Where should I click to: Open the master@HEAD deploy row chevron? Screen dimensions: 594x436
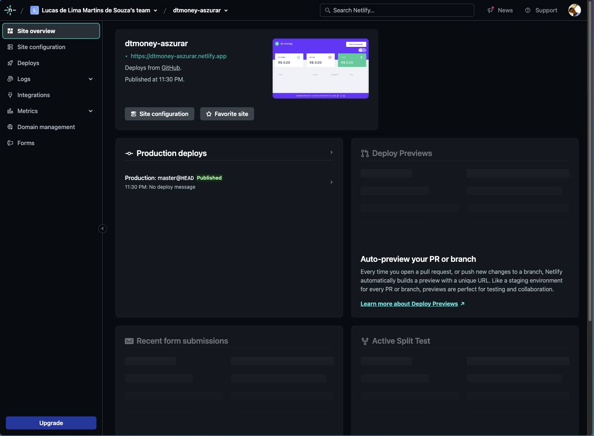(x=332, y=182)
